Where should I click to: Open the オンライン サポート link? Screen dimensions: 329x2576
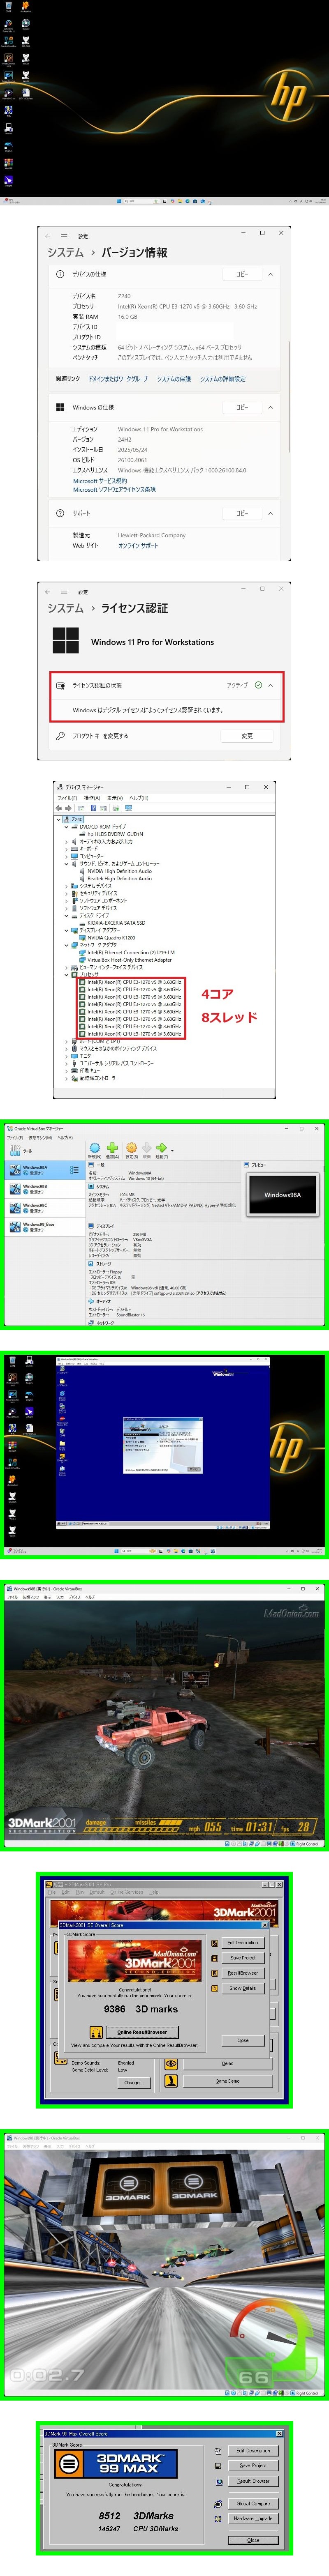138,545
